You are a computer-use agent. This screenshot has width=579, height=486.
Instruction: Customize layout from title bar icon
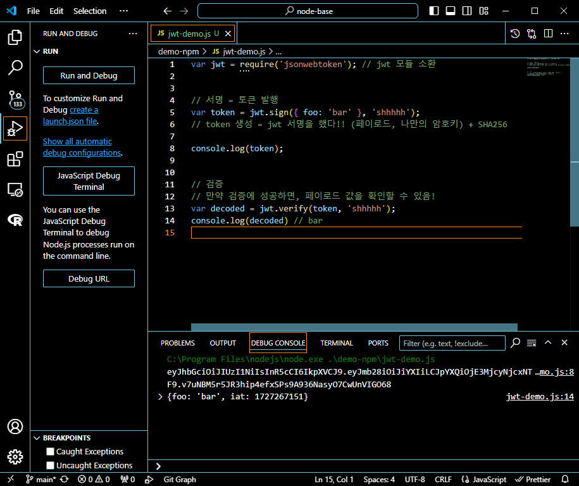pos(483,11)
